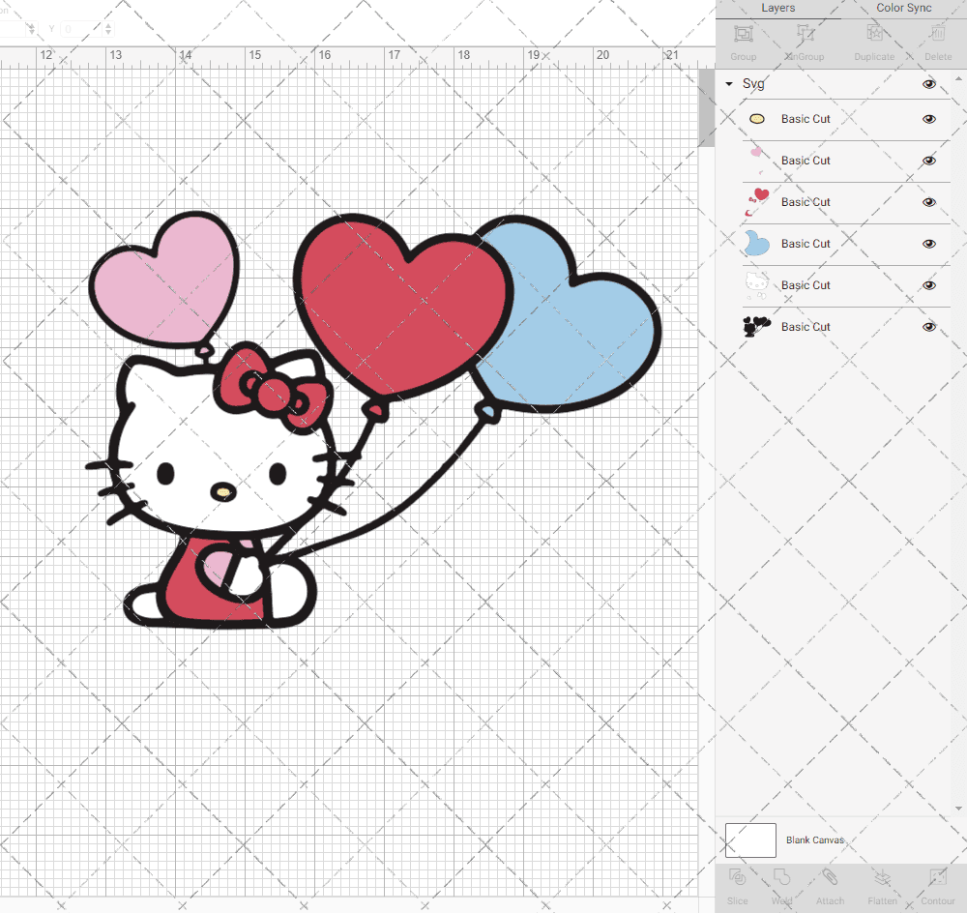This screenshot has height=913, width=967.
Task: Hide the white kitty Basic Cut layer
Action: [x=928, y=285]
